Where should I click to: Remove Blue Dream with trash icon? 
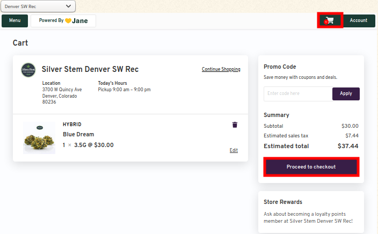point(235,125)
